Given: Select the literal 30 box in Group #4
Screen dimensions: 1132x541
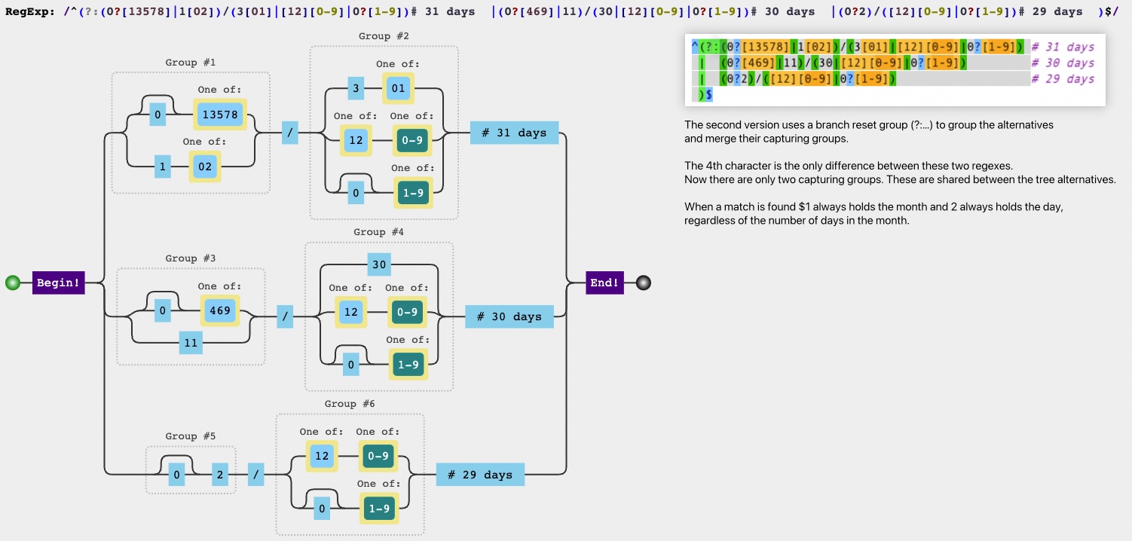Looking at the screenshot, I should (x=379, y=264).
